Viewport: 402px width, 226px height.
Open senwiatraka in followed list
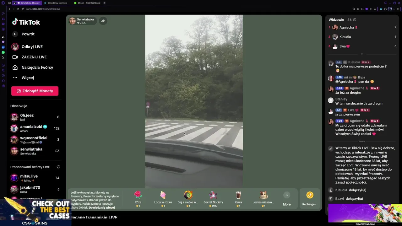coord(35,151)
